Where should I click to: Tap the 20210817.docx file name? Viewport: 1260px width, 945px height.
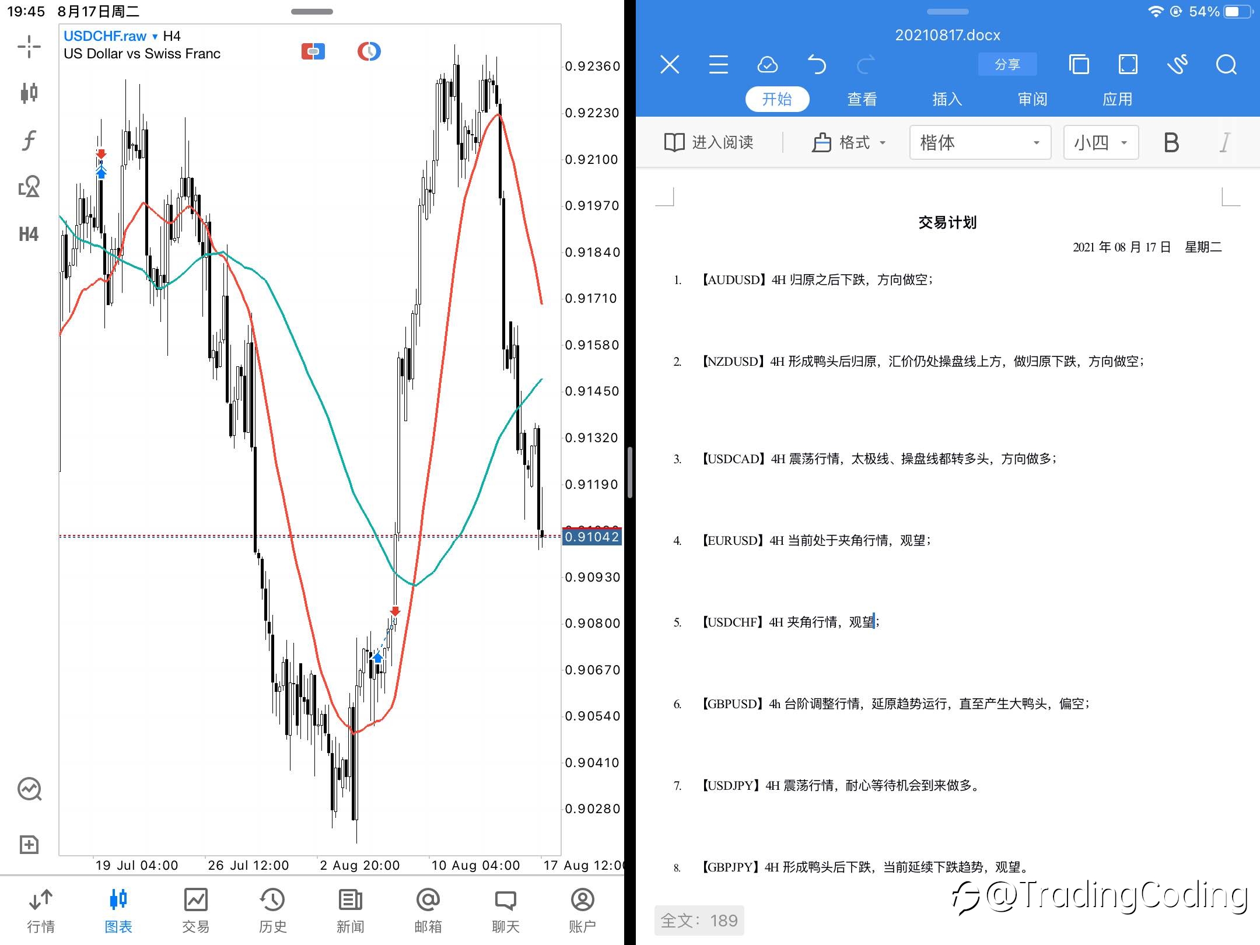pyautogui.click(x=948, y=35)
